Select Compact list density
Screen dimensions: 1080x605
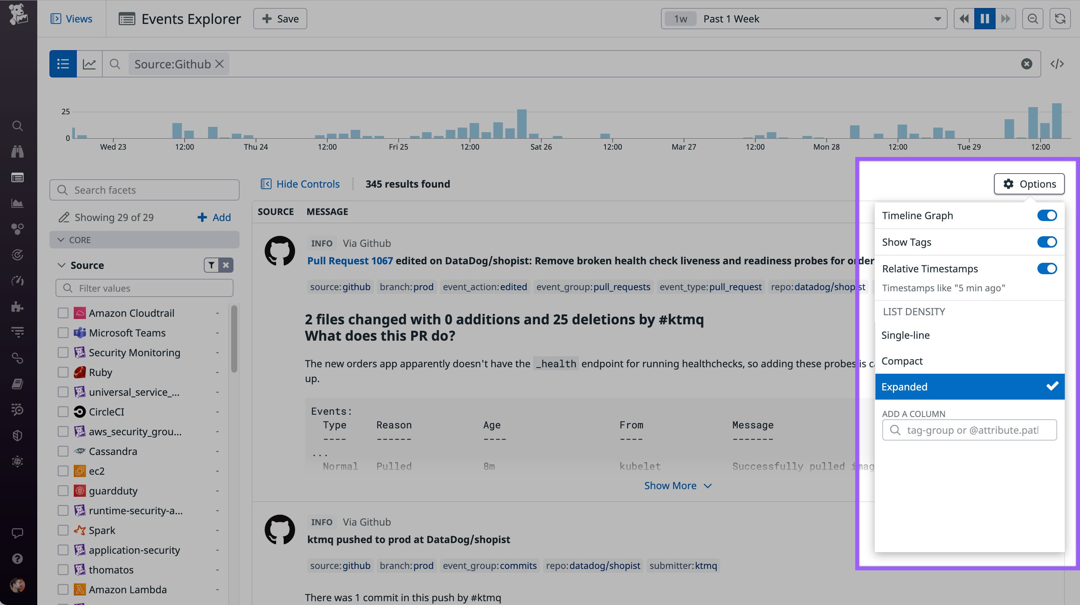pos(902,360)
